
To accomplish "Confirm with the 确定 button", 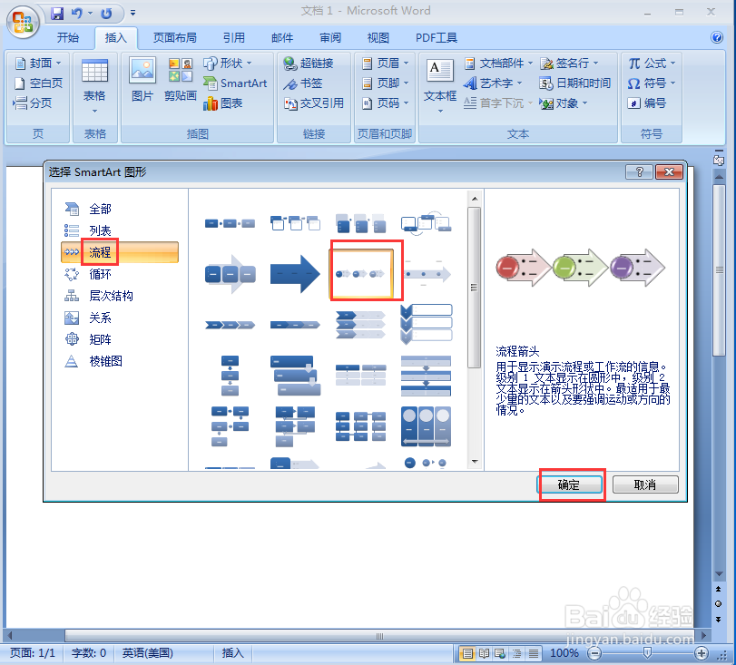I will [569, 484].
